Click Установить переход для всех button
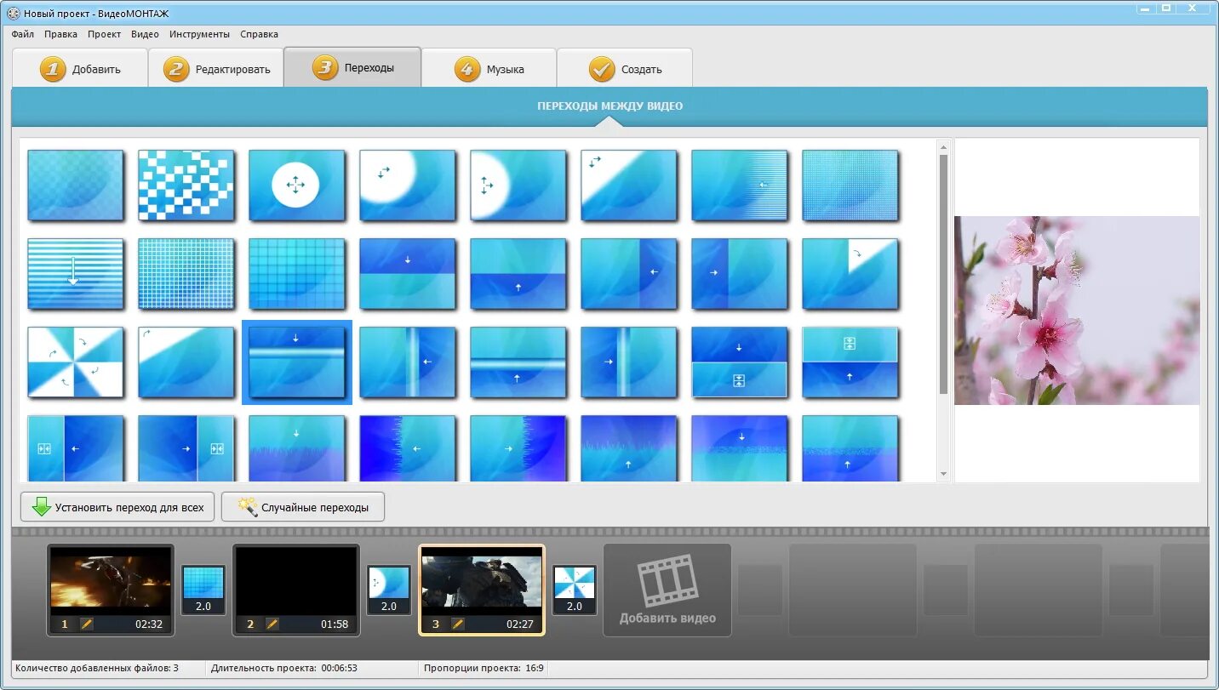1219x690 pixels. 117,507
